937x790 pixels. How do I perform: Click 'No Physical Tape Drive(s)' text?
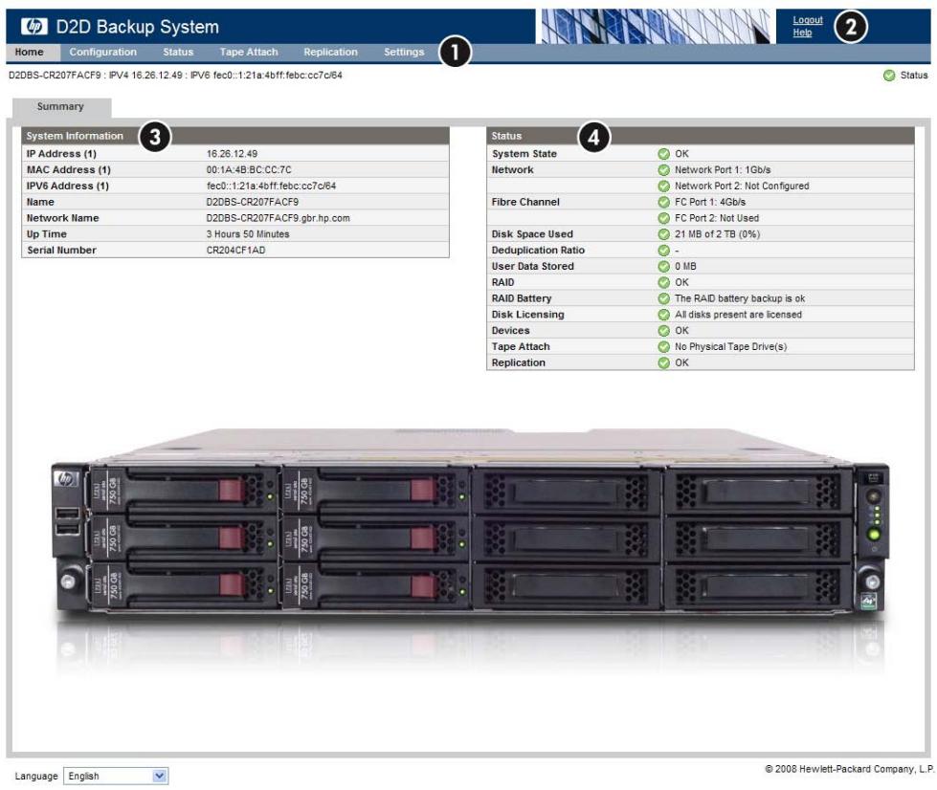coord(731,347)
